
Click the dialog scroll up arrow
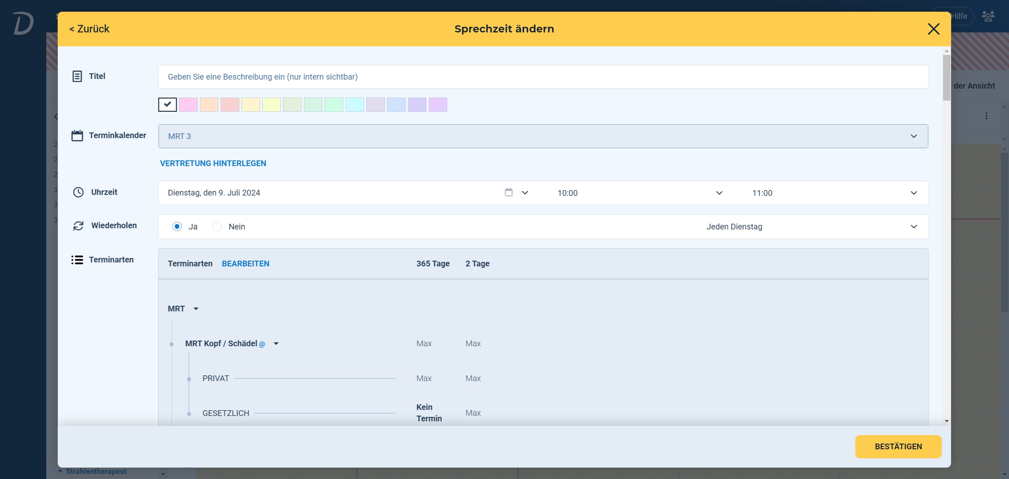click(947, 51)
